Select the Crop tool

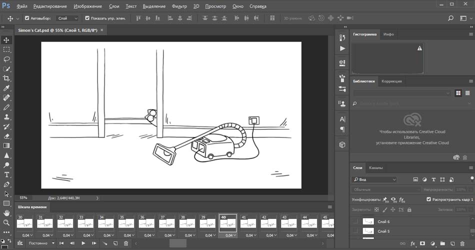(6, 78)
